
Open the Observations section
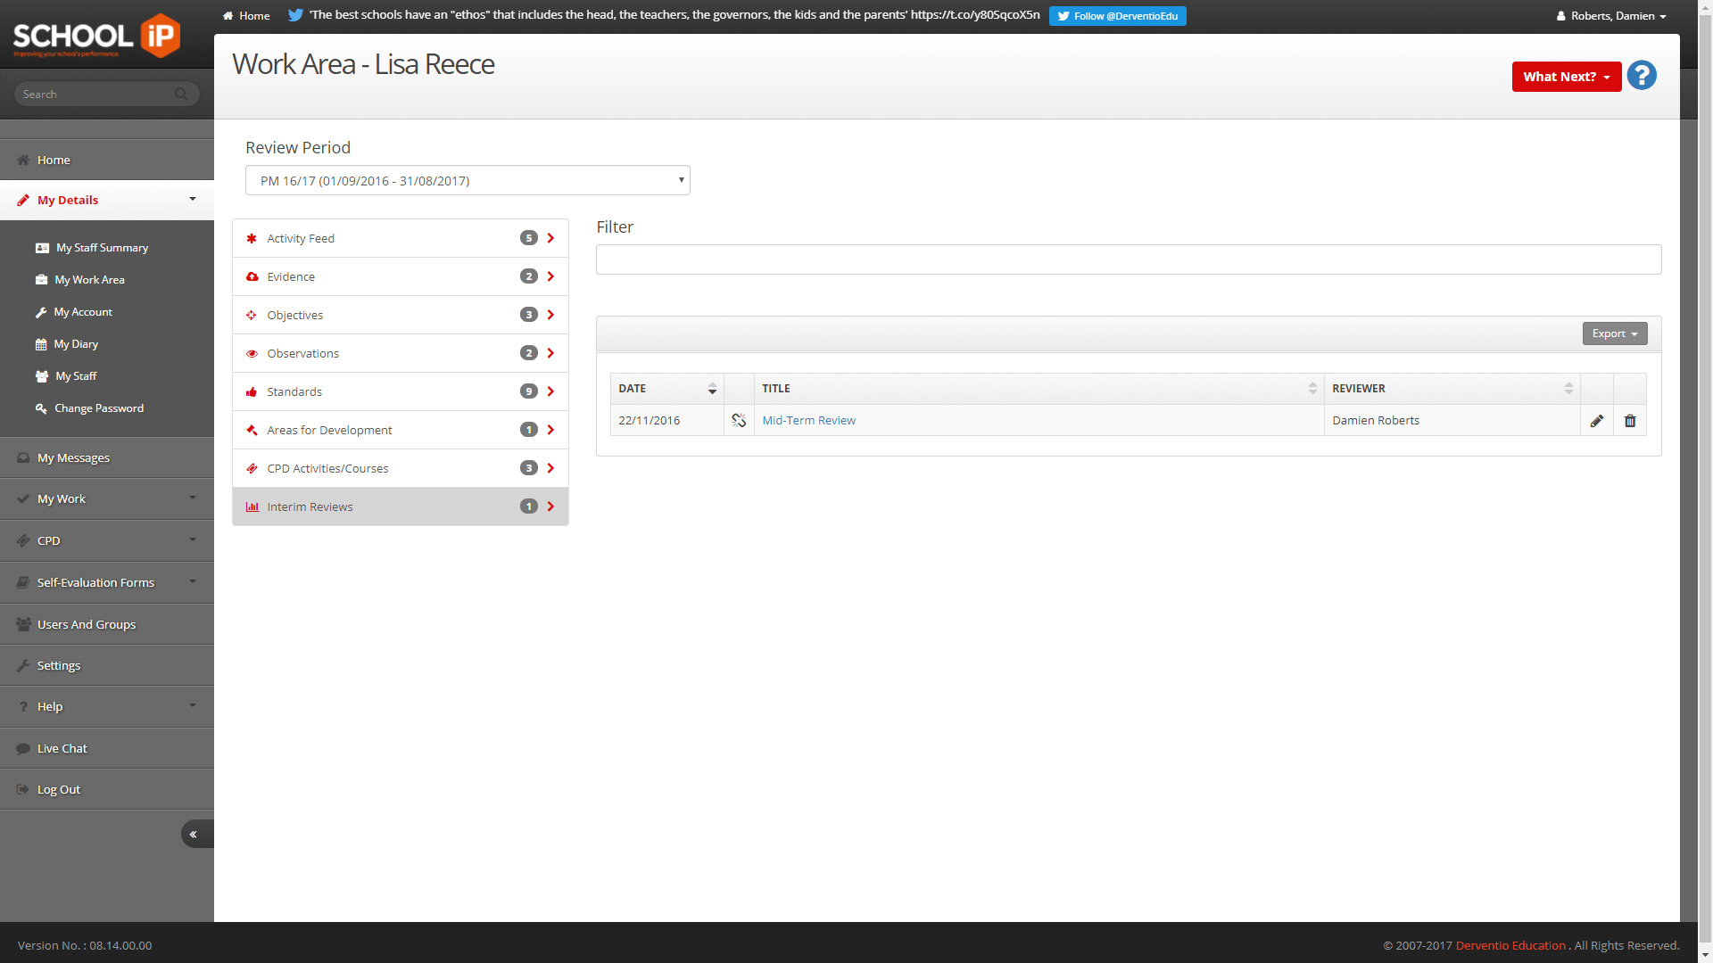click(401, 353)
